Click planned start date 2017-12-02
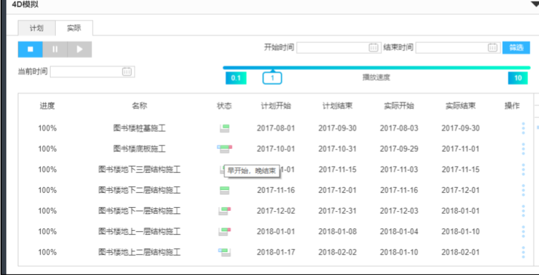 click(x=276, y=211)
